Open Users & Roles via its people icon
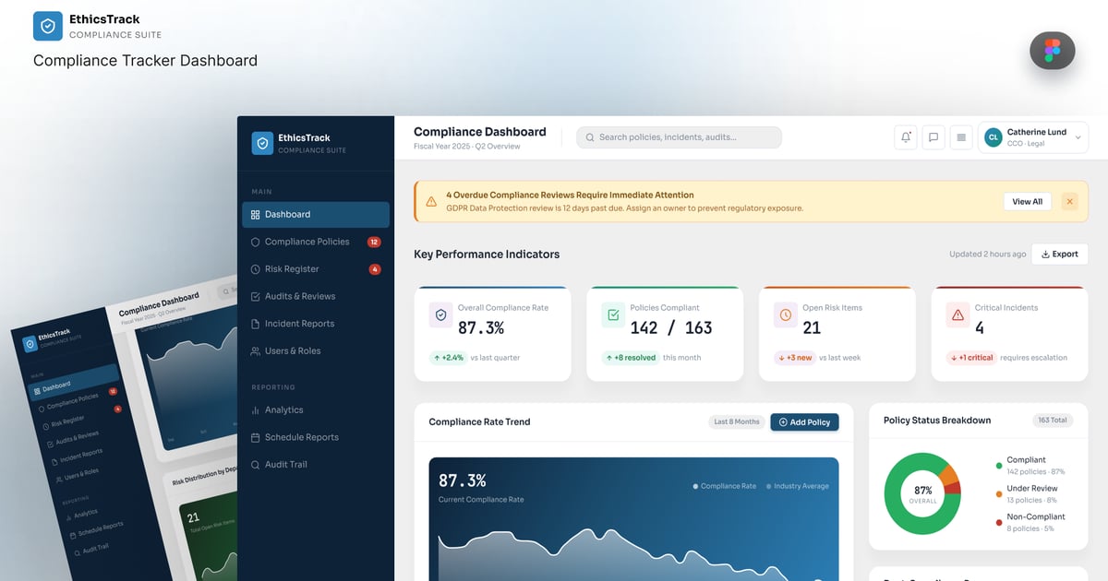 click(x=256, y=351)
